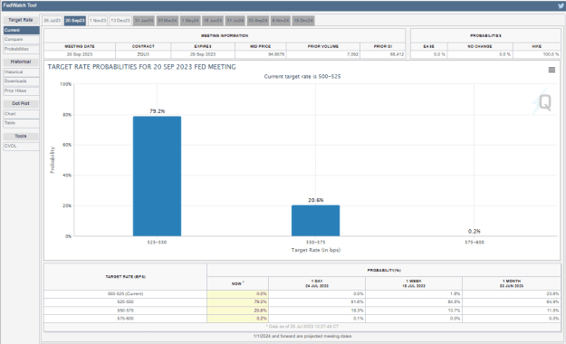The height and width of the screenshot is (344, 566).
Task: Switch to the 1 Nov23 meeting tab
Action: click(98, 21)
